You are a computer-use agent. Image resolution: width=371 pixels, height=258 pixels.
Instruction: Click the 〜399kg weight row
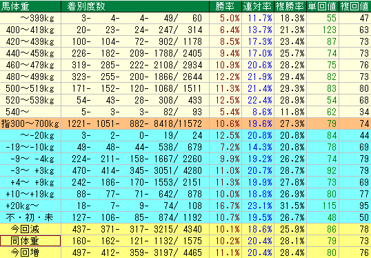coord(186,18)
